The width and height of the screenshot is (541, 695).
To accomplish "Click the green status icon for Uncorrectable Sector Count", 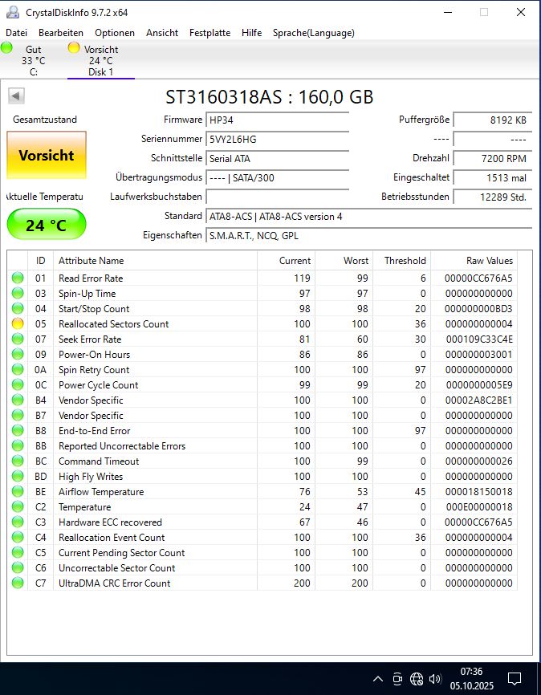I will pos(18,567).
